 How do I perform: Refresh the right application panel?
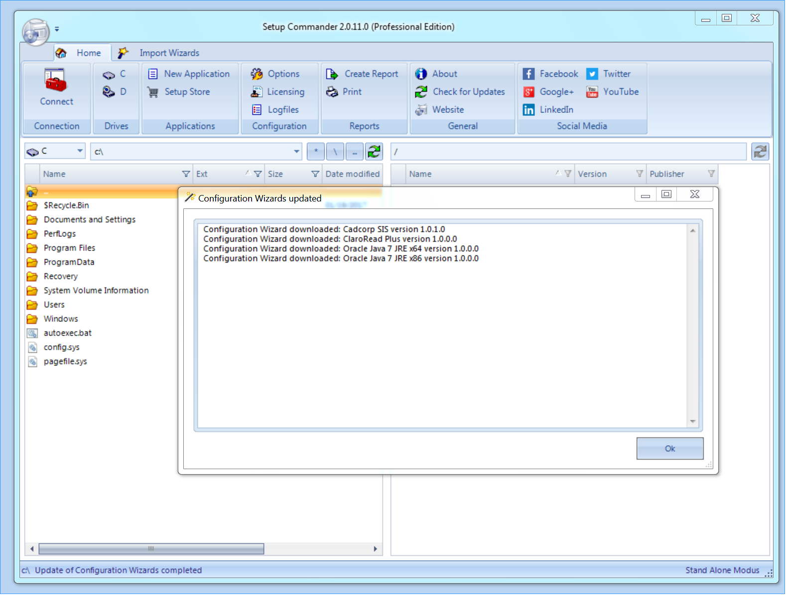(x=760, y=152)
